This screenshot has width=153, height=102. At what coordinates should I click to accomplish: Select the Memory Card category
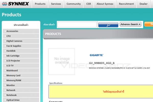tap(21, 75)
